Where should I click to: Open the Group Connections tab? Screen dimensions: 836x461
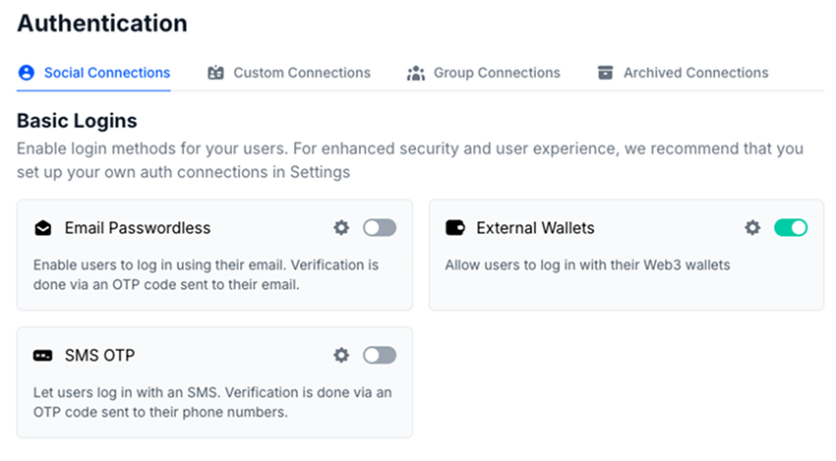(x=497, y=73)
